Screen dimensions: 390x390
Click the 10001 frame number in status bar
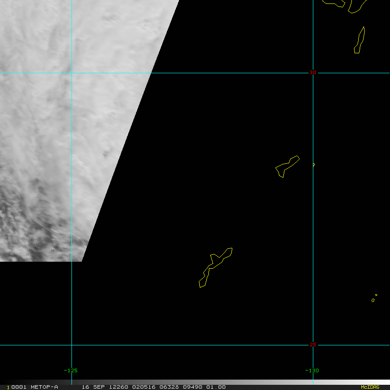17,387
